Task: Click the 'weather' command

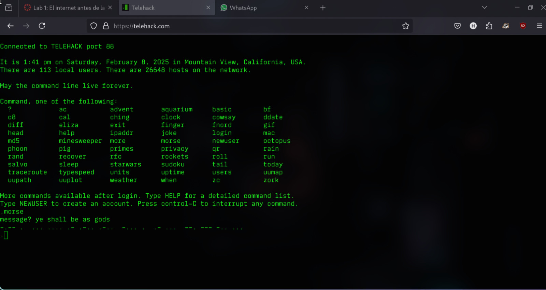Action: (124, 180)
